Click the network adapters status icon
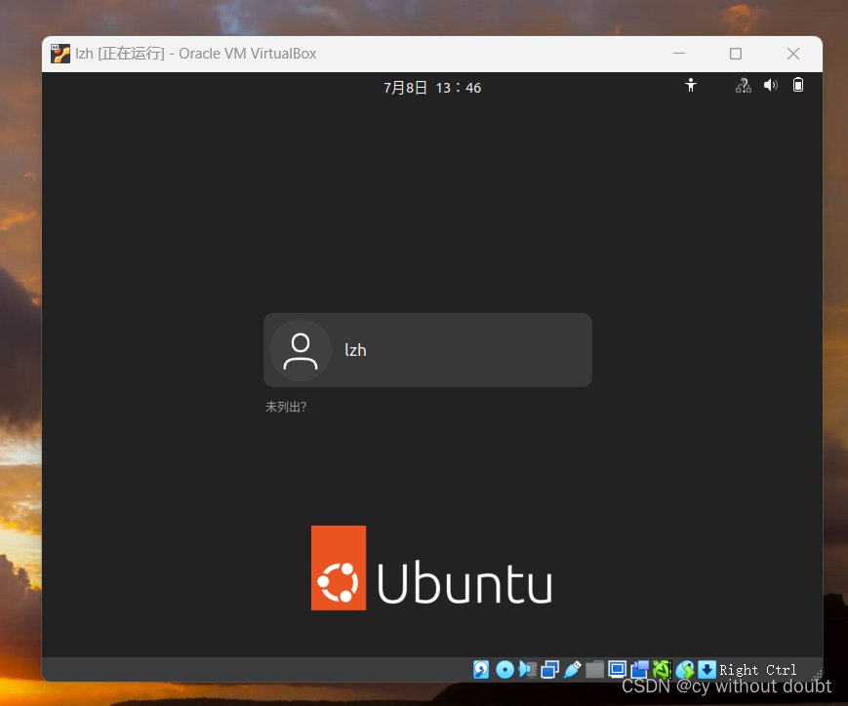This screenshot has width=848, height=706. pyautogui.click(x=549, y=670)
